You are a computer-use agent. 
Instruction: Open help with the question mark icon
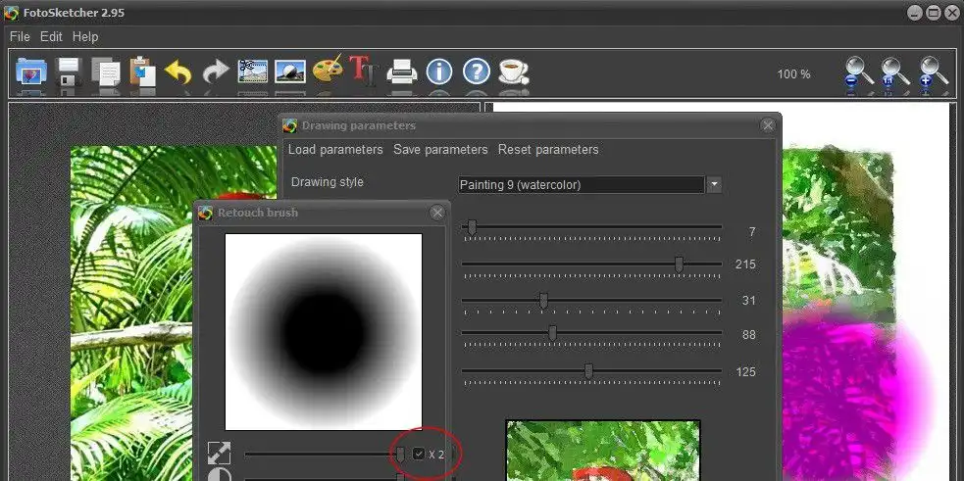477,72
